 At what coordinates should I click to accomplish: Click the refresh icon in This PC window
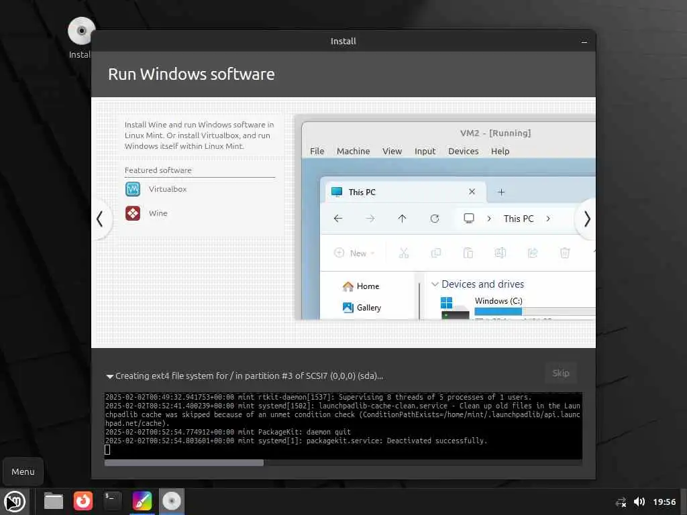(x=435, y=219)
